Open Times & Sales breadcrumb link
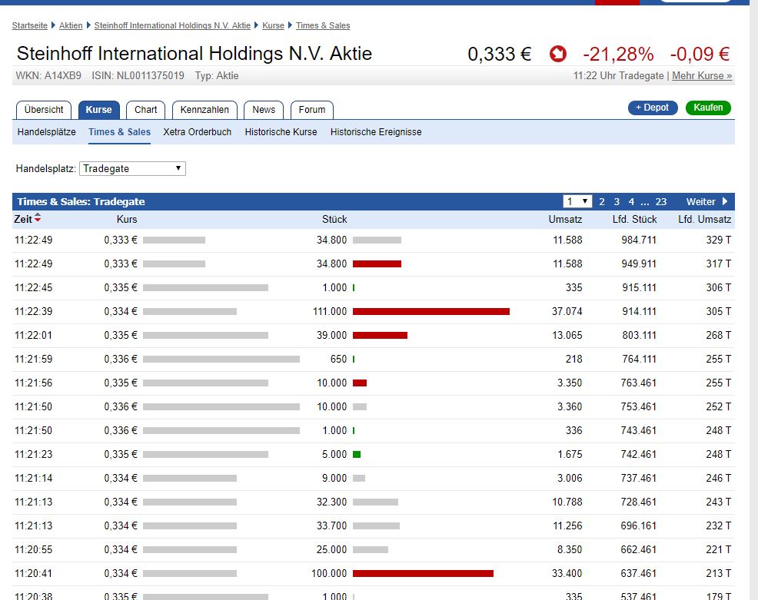This screenshot has width=758, height=600. tap(323, 25)
